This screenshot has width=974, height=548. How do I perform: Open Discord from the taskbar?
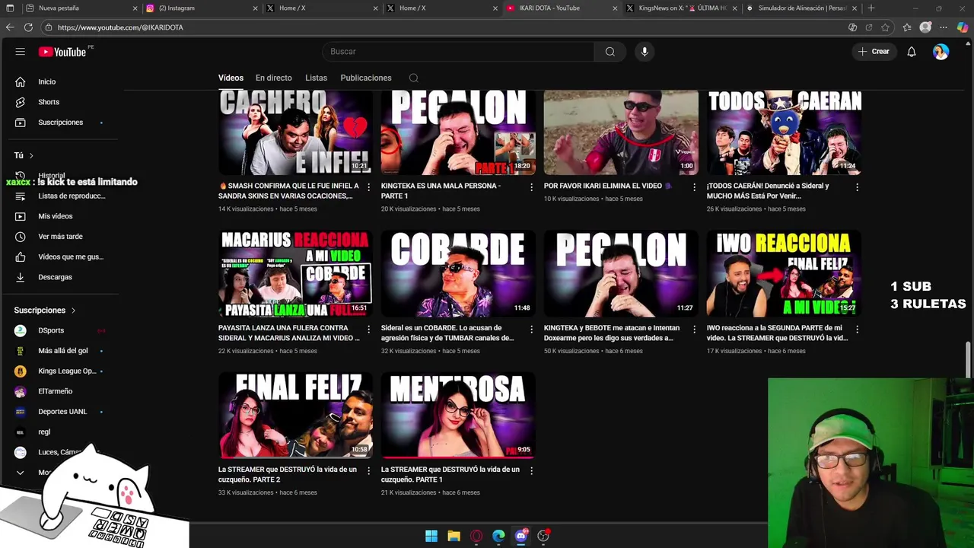coord(521,536)
